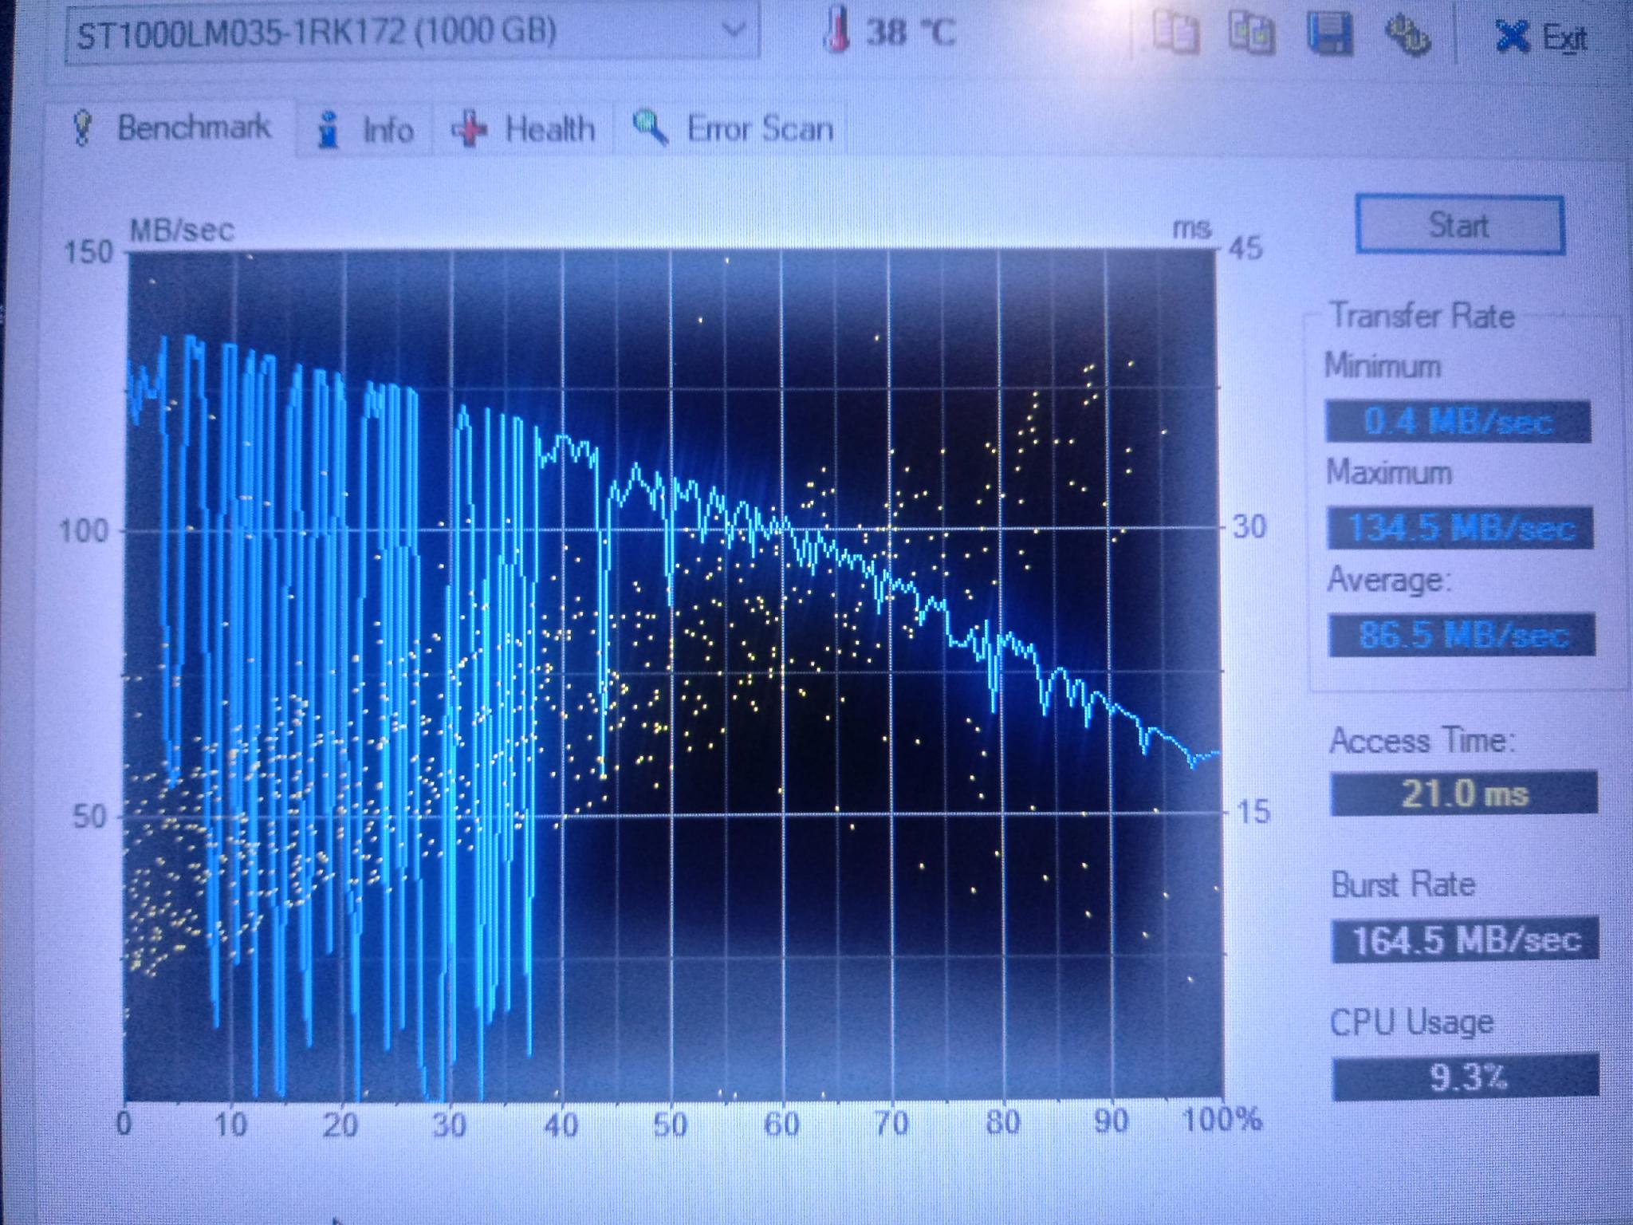Click the ms axis label on graph
The width and height of the screenshot is (1633, 1225).
coord(1191,229)
